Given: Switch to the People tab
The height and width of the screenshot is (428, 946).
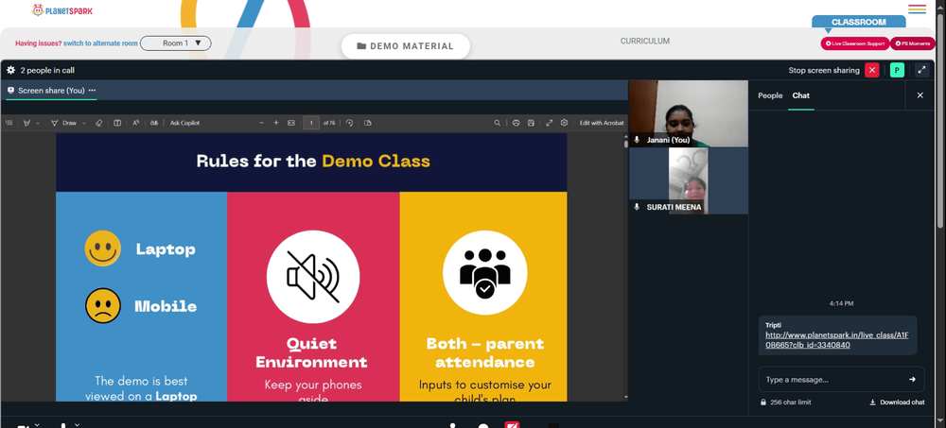Looking at the screenshot, I should point(770,95).
